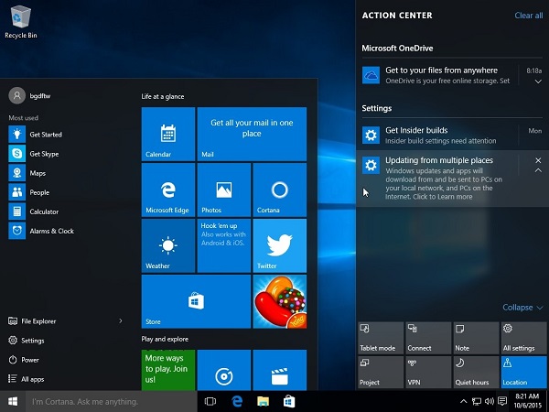
Task: Click the VPN quick action
Action: [x=428, y=372]
